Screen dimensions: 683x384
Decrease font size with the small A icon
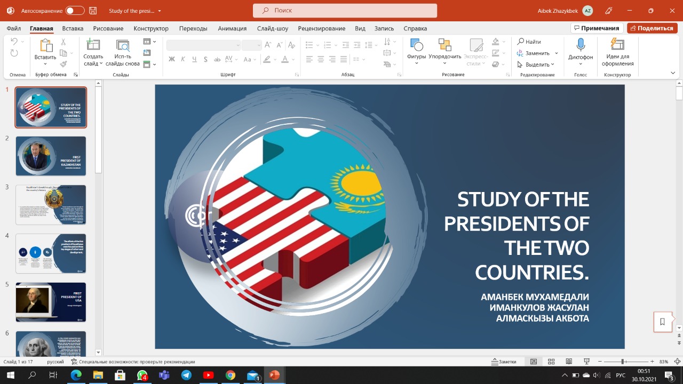coord(281,45)
